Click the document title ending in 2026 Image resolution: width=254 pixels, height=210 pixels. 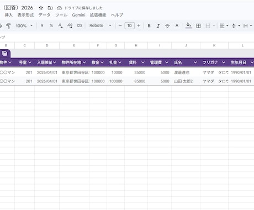(18, 8)
